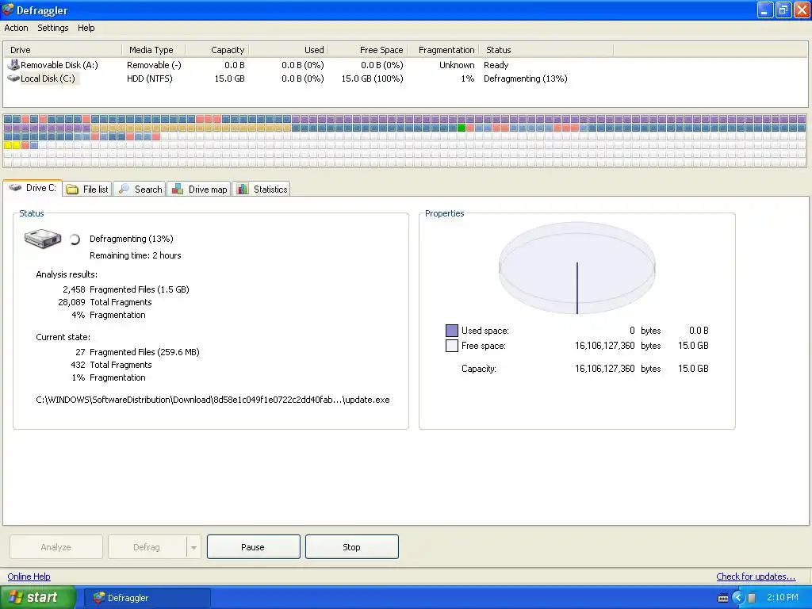Click the 2:10 PM taskbar clock

[783, 597]
